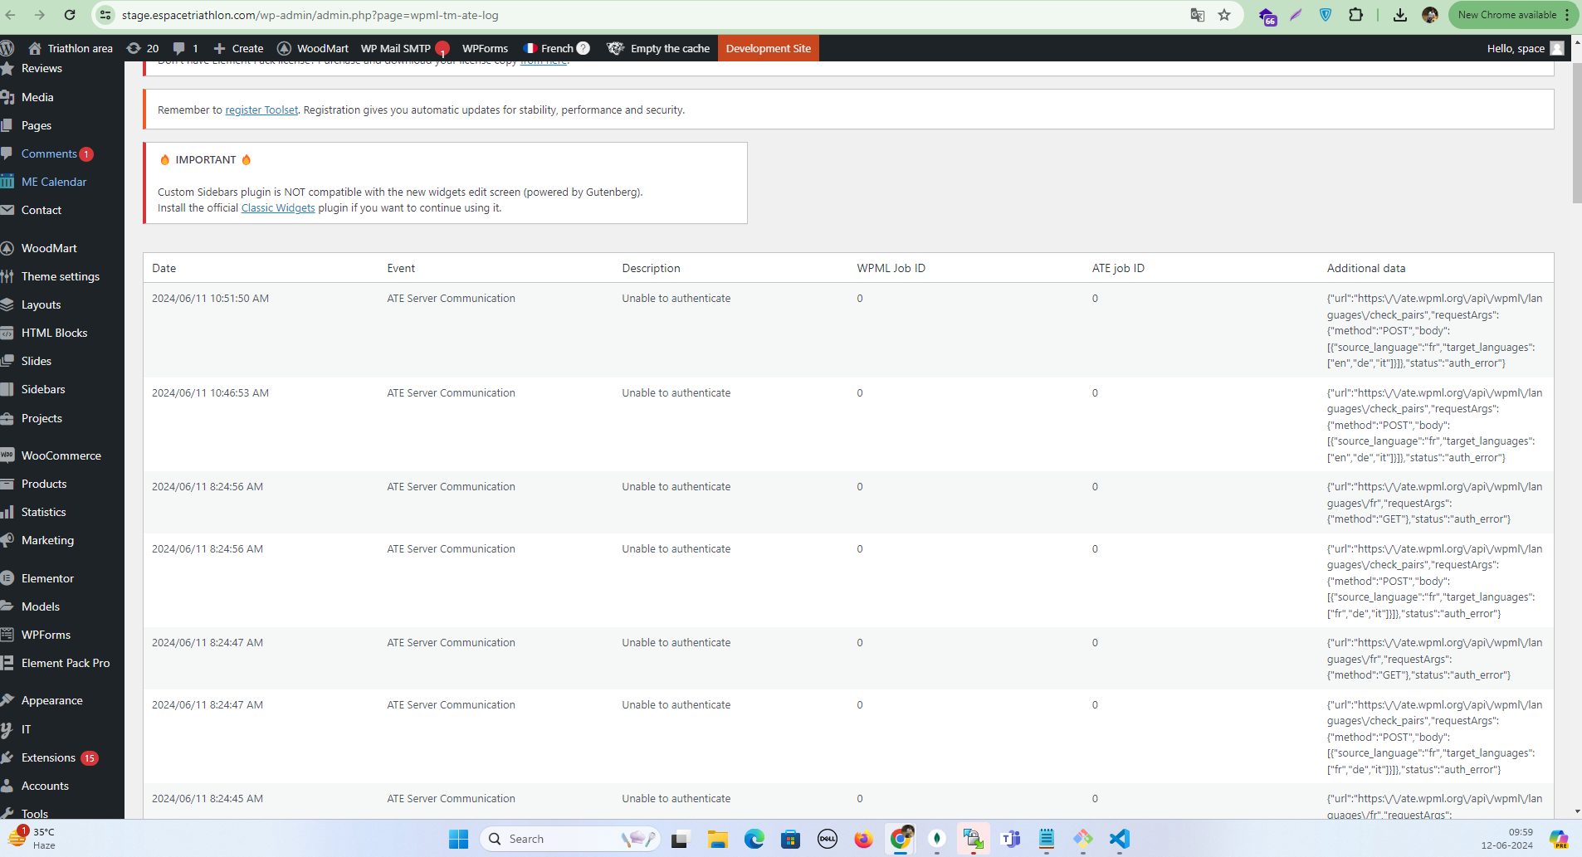
Task: Click the 2024/06/11 10:46:53 AM date cell
Action: (x=210, y=392)
